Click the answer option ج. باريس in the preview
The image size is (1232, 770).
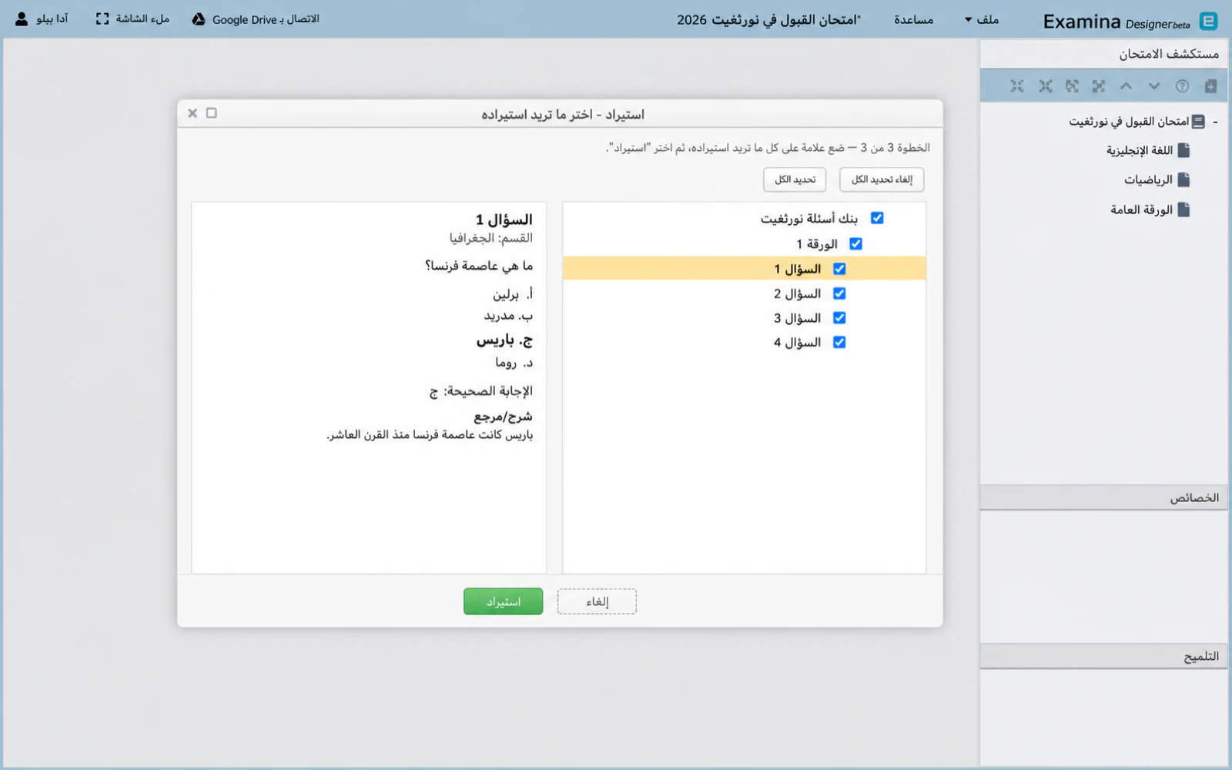click(x=504, y=340)
